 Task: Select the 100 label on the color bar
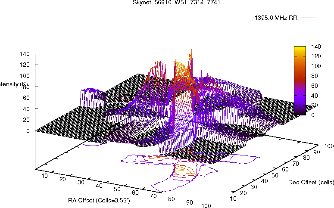click(x=316, y=66)
